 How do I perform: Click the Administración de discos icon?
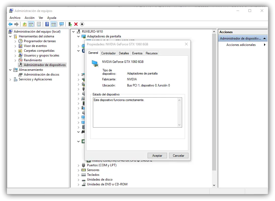pyautogui.click(x=20, y=75)
